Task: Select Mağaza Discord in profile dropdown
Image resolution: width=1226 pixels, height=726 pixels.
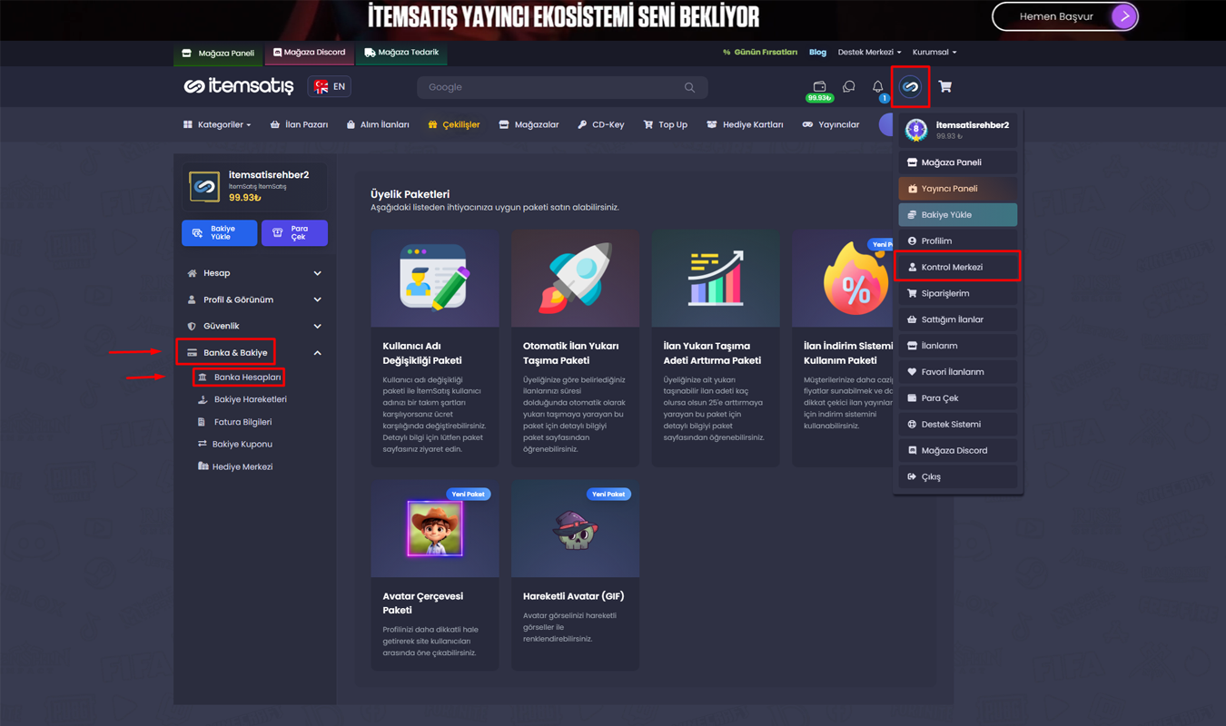Action: (957, 451)
